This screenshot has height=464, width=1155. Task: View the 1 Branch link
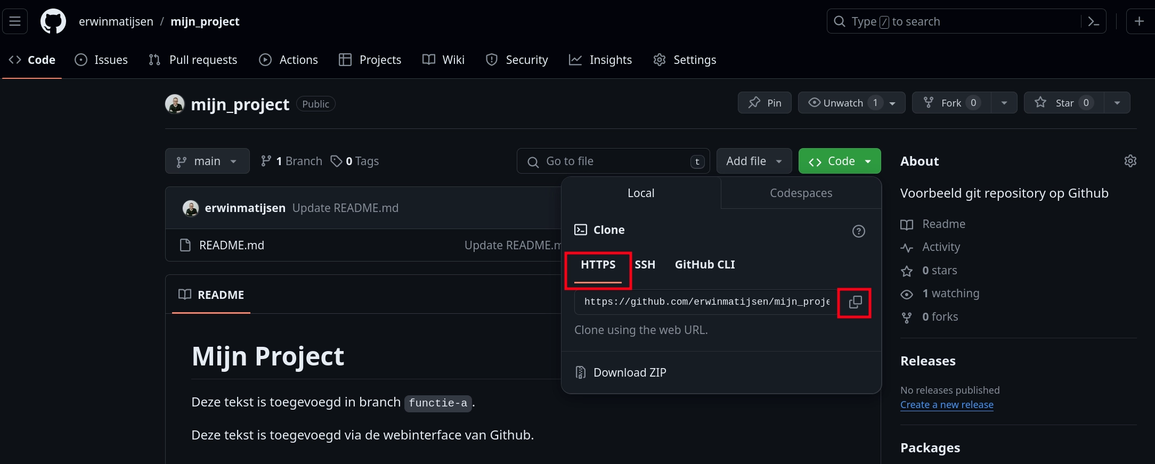[291, 161]
